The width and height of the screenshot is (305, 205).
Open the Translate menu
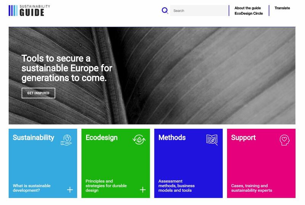click(282, 8)
